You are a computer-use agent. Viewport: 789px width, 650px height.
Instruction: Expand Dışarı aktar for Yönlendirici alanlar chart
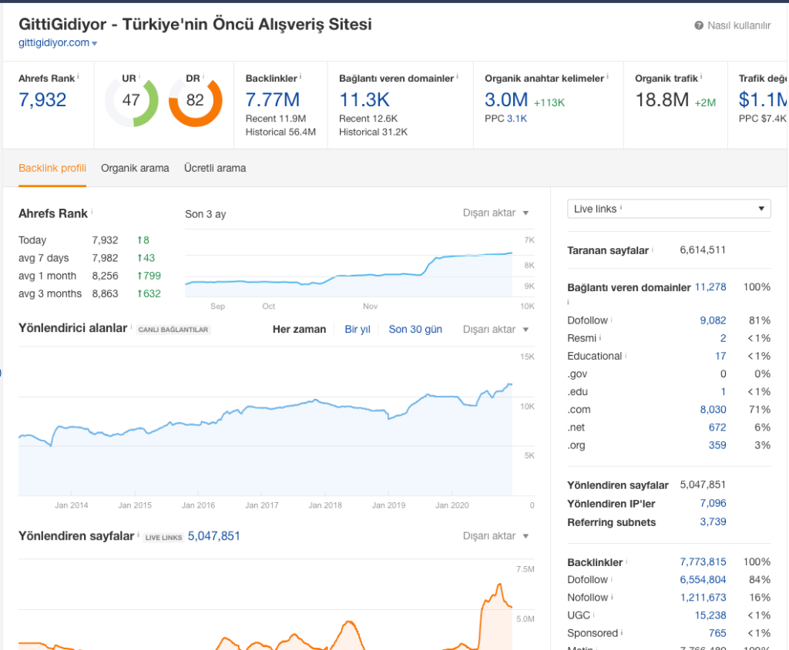click(x=495, y=330)
